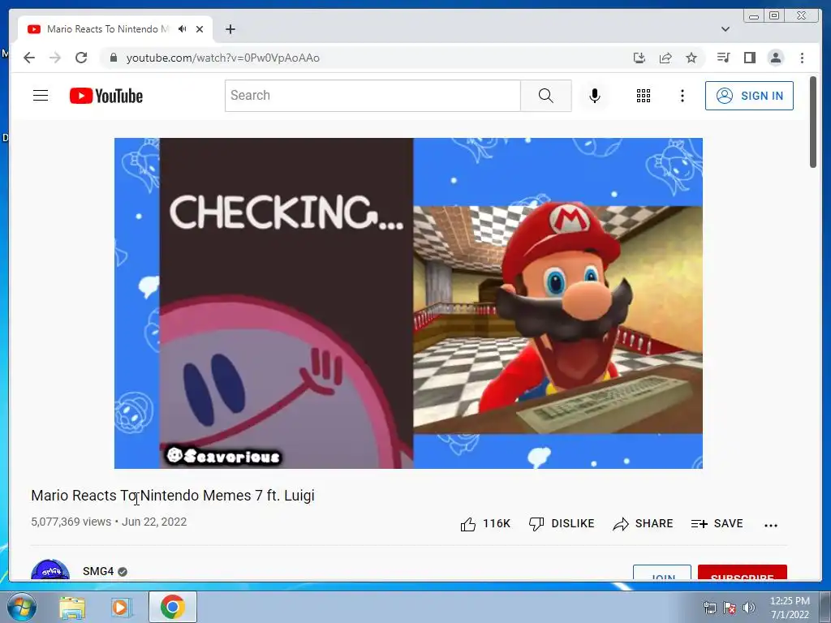This screenshot has height=623, width=831.
Task: Go to YouTube home via logo
Action: tap(106, 96)
